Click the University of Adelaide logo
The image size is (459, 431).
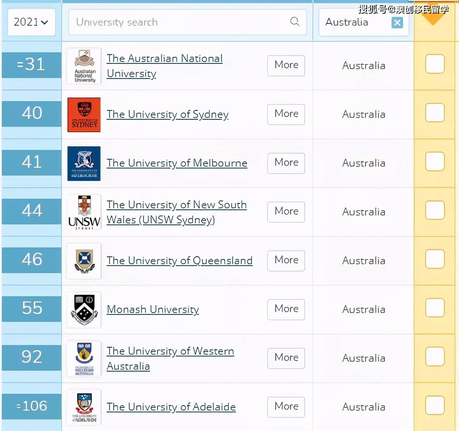[84, 407]
